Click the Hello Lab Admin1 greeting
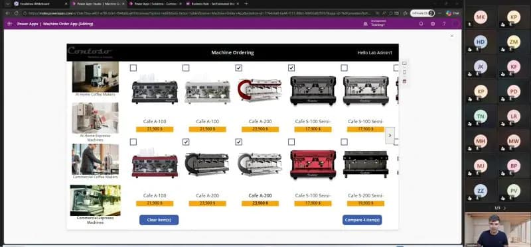The width and height of the screenshot is (531, 247). pyautogui.click(x=374, y=53)
